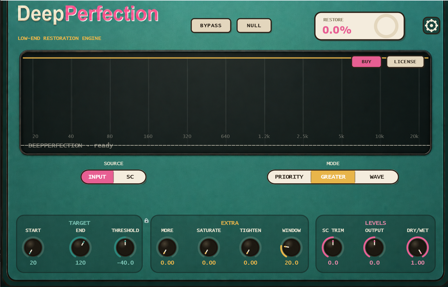
Task: Click the WINDOW value 20.0
Action: tap(291, 263)
